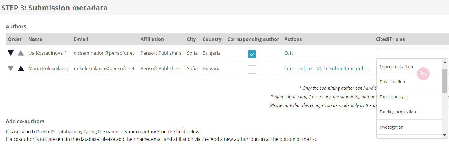Click the CRediT roles column header
Image resolution: width=449 pixels, height=144 pixels.
pyautogui.click(x=390, y=39)
